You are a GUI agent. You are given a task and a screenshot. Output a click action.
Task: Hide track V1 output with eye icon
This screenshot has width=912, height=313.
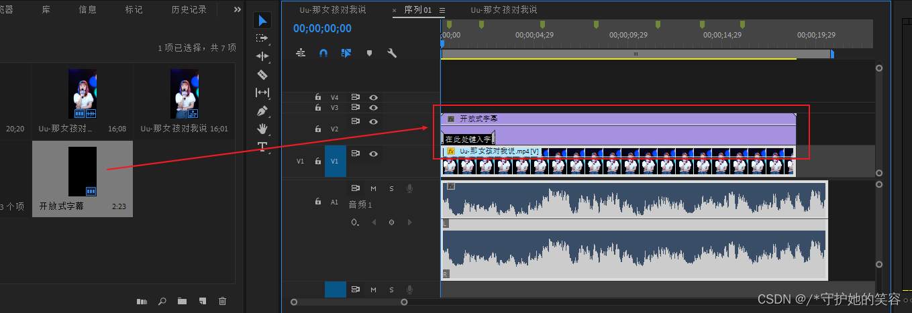click(x=373, y=153)
